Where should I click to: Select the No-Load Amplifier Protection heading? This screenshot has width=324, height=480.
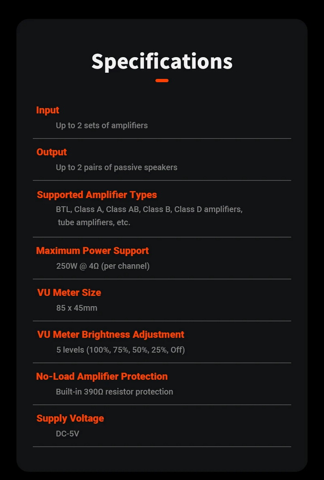(x=102, y=376)
